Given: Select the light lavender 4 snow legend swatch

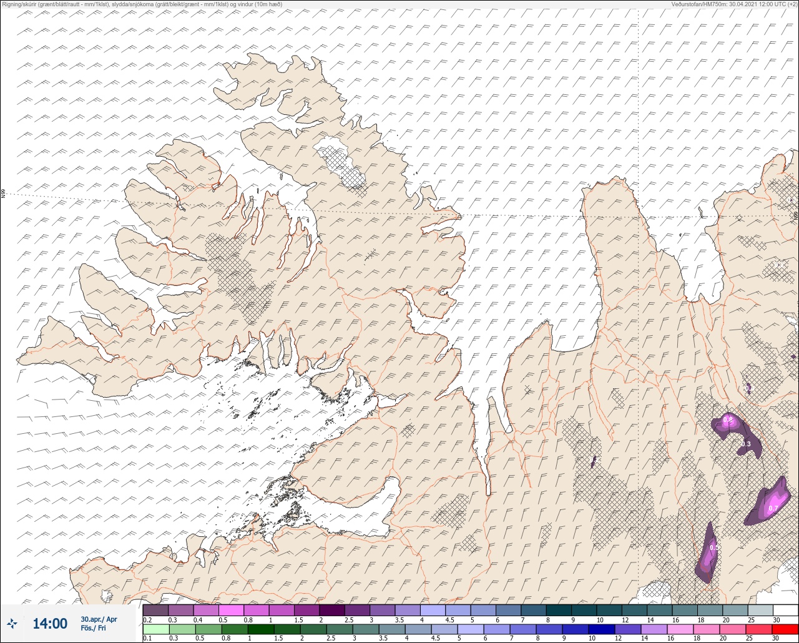Looking at the screenshot, I should (x=433, y=610).
